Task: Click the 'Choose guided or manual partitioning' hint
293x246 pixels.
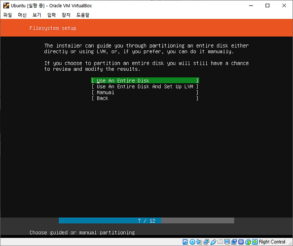Action: click(x=82, y=232)
